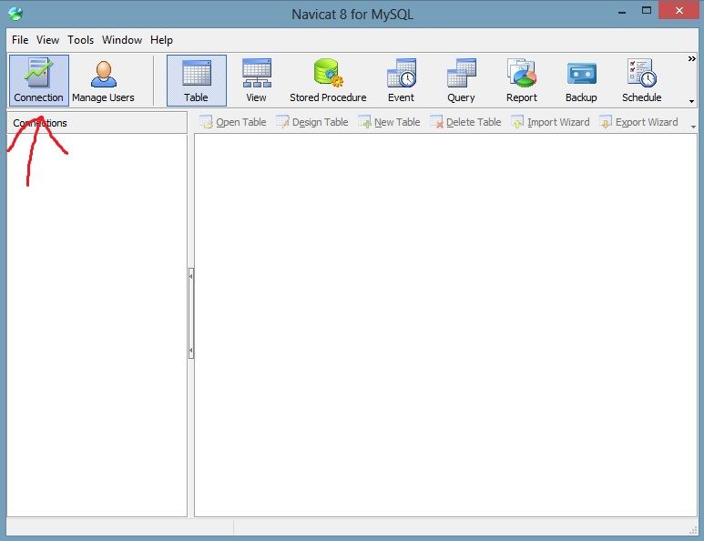Open the Backup section
This screenshot has width=704, height=541.
point(581,80)
